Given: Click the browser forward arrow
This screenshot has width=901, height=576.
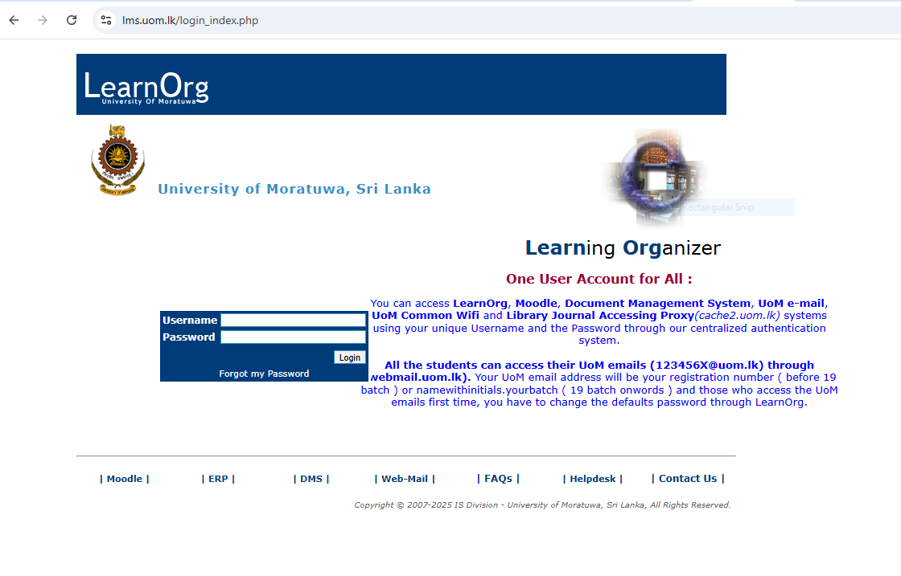Looking at the screenshot, I should (x=43, y=20).
